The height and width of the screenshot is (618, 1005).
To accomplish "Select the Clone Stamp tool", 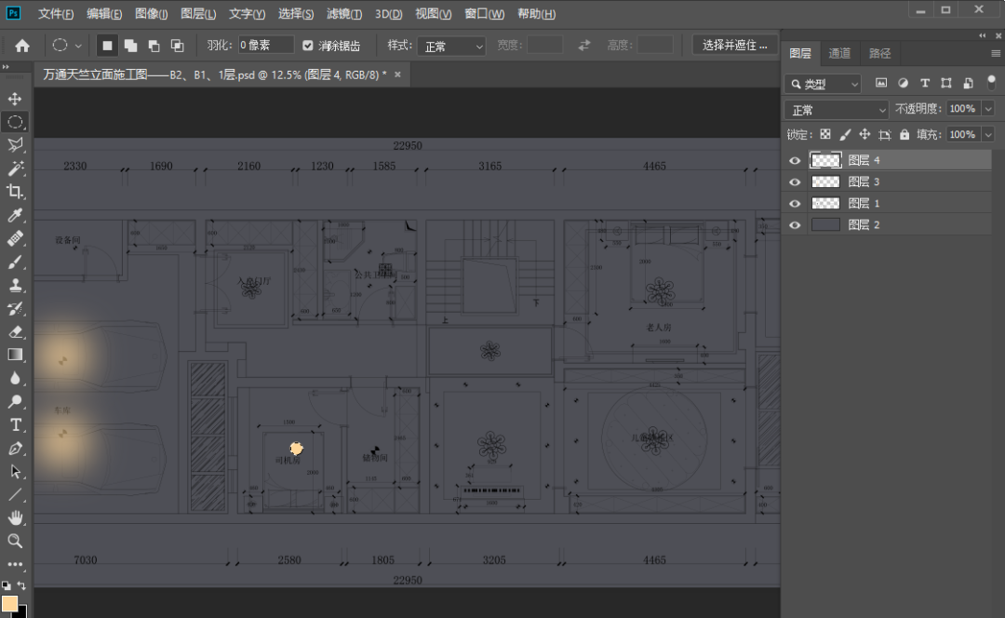I will (15, 286).
